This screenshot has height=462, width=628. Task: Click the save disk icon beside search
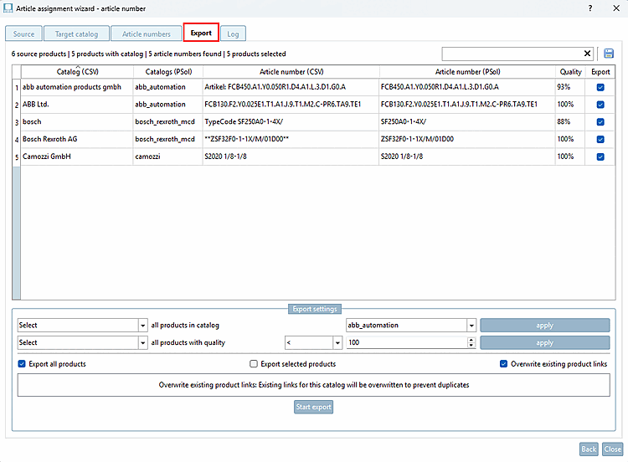(x=609, y=54)
